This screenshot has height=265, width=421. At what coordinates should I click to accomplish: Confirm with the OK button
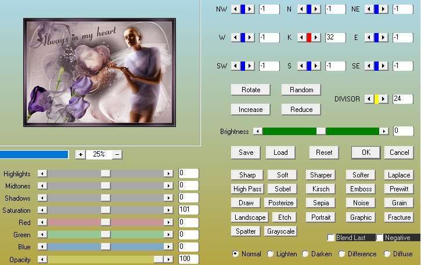coord(366,153)
